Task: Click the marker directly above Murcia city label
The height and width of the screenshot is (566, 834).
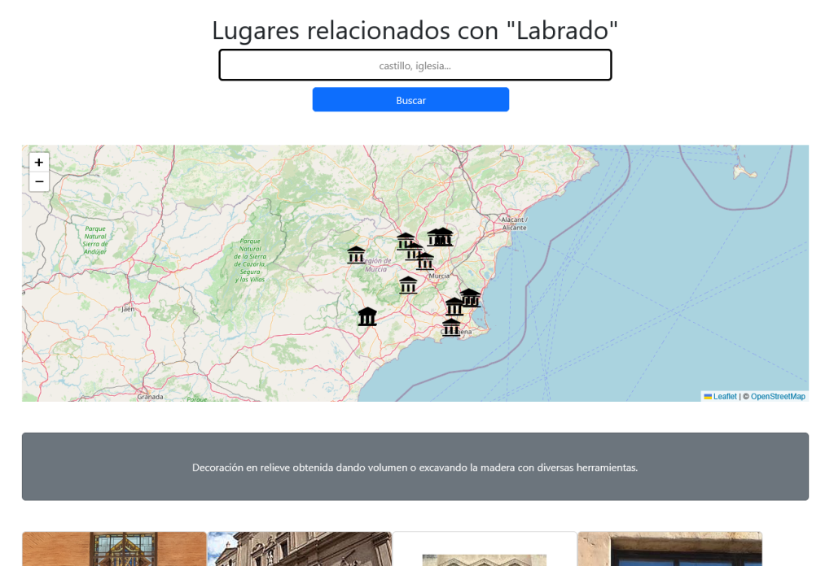Action: [425, 261]
